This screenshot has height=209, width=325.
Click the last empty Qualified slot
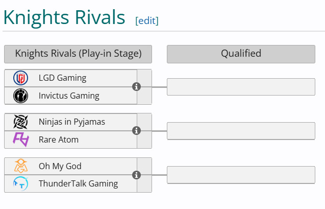(241, 175)
